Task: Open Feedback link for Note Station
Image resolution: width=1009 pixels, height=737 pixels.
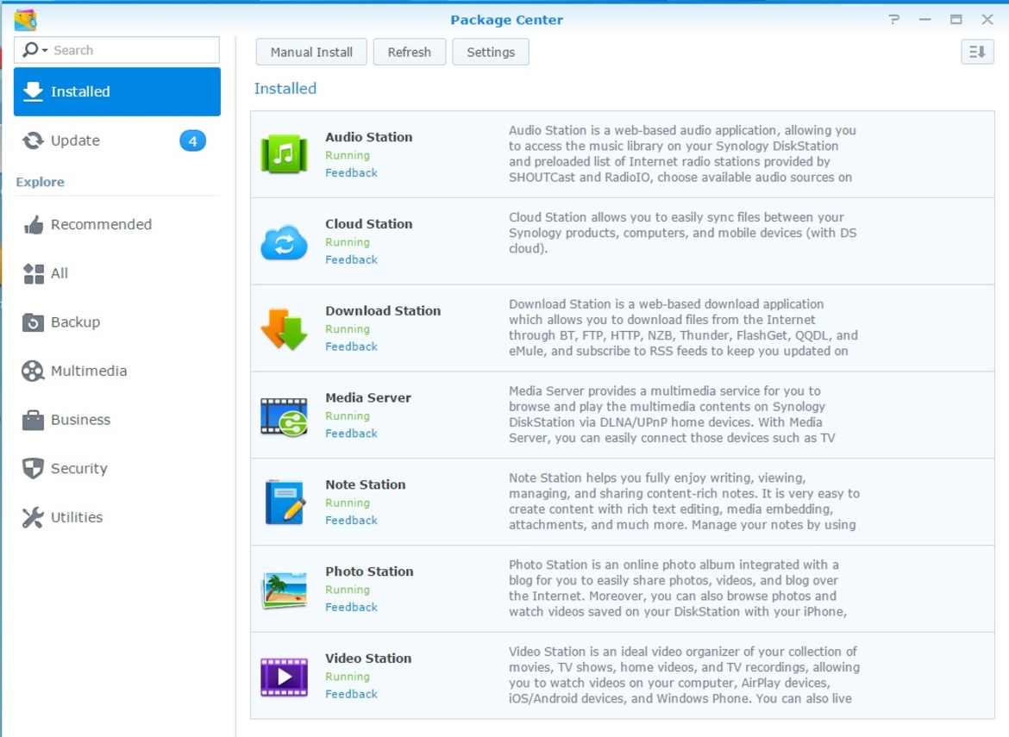Action: tap(351, 521)
